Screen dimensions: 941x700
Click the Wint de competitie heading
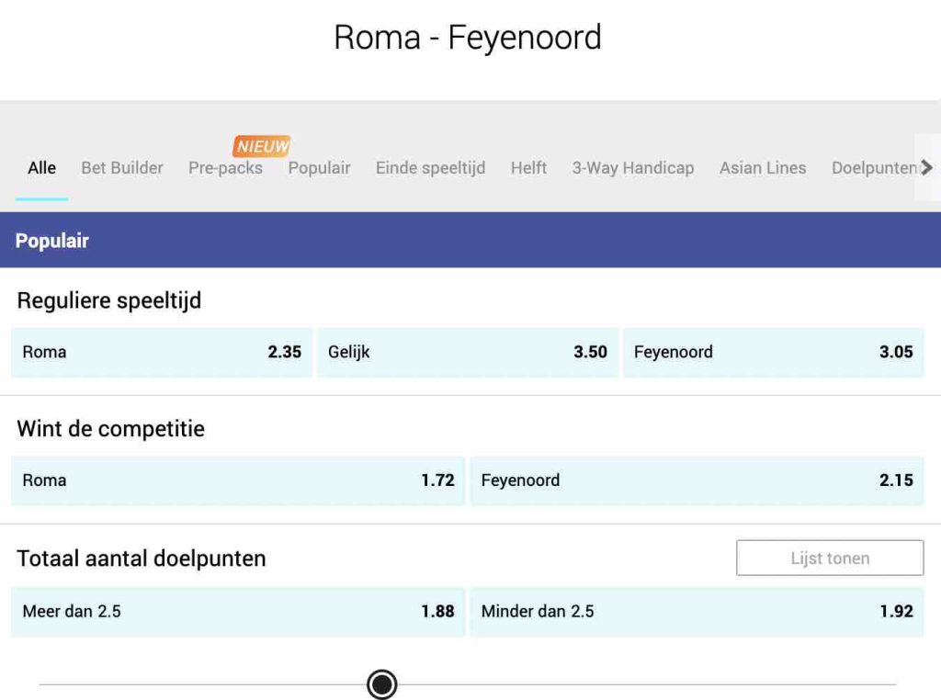click(x=111, y=429)
